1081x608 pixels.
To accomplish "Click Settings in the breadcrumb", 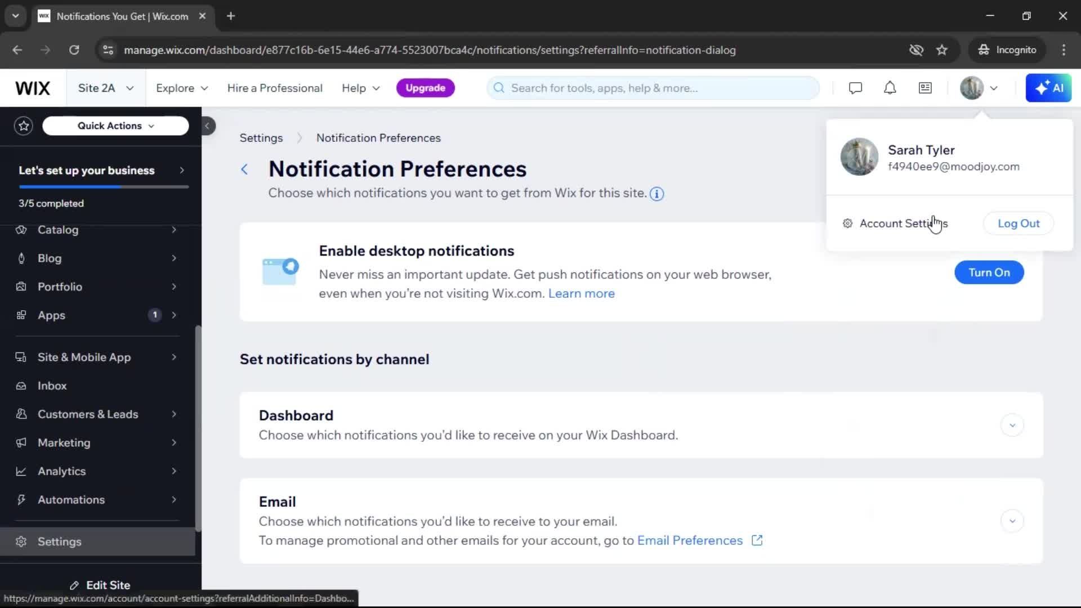I will pos(261,138).
